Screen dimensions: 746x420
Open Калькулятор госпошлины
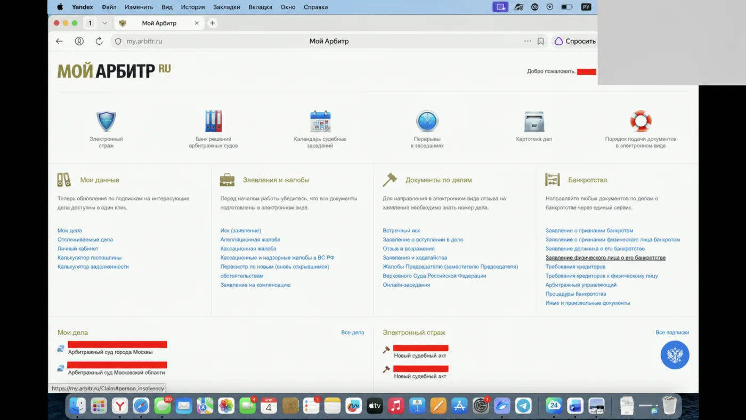[x=90, y=258]
